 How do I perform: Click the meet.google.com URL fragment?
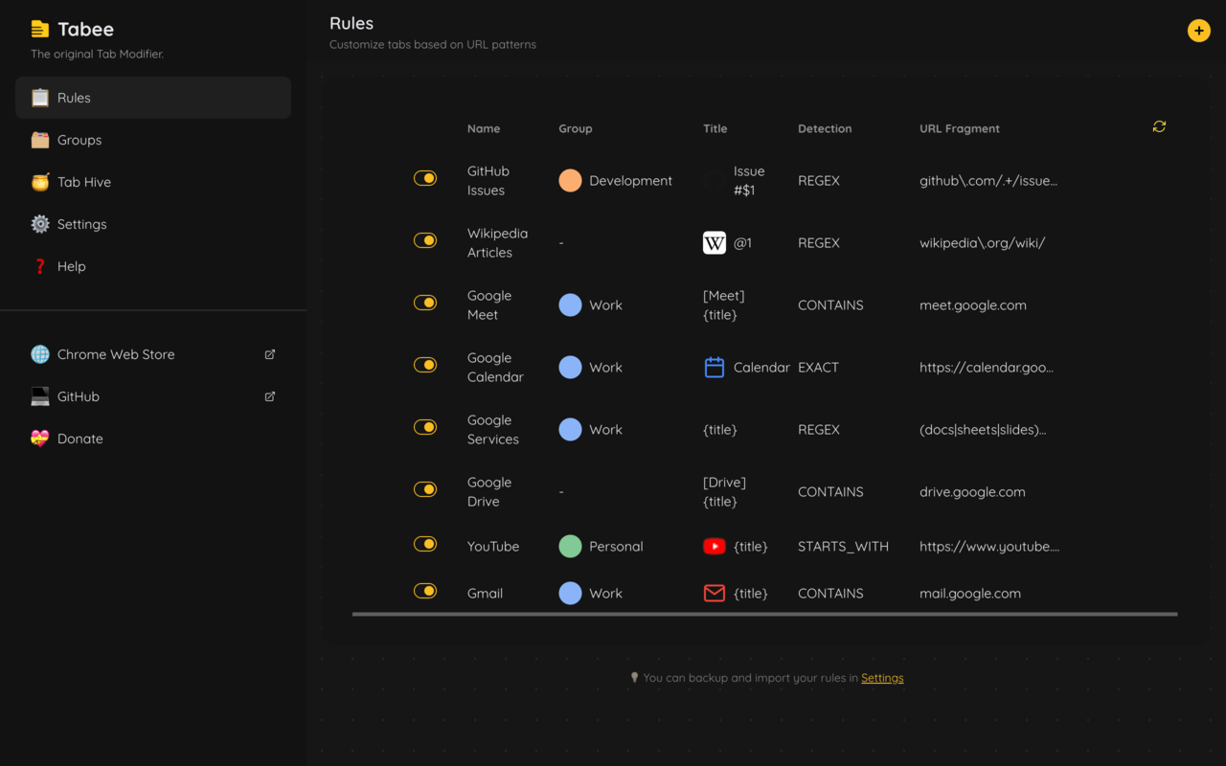click(x=973, y=304)
